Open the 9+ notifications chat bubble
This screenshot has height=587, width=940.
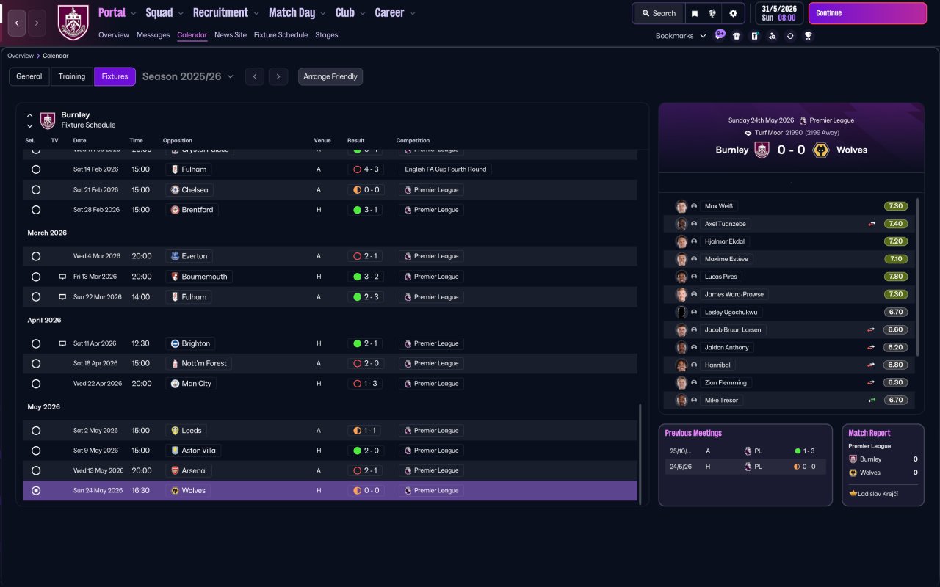(720, 35)
